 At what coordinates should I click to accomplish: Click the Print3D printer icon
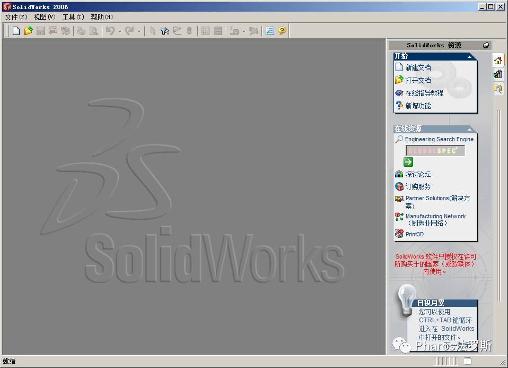[x=399, y=234]
